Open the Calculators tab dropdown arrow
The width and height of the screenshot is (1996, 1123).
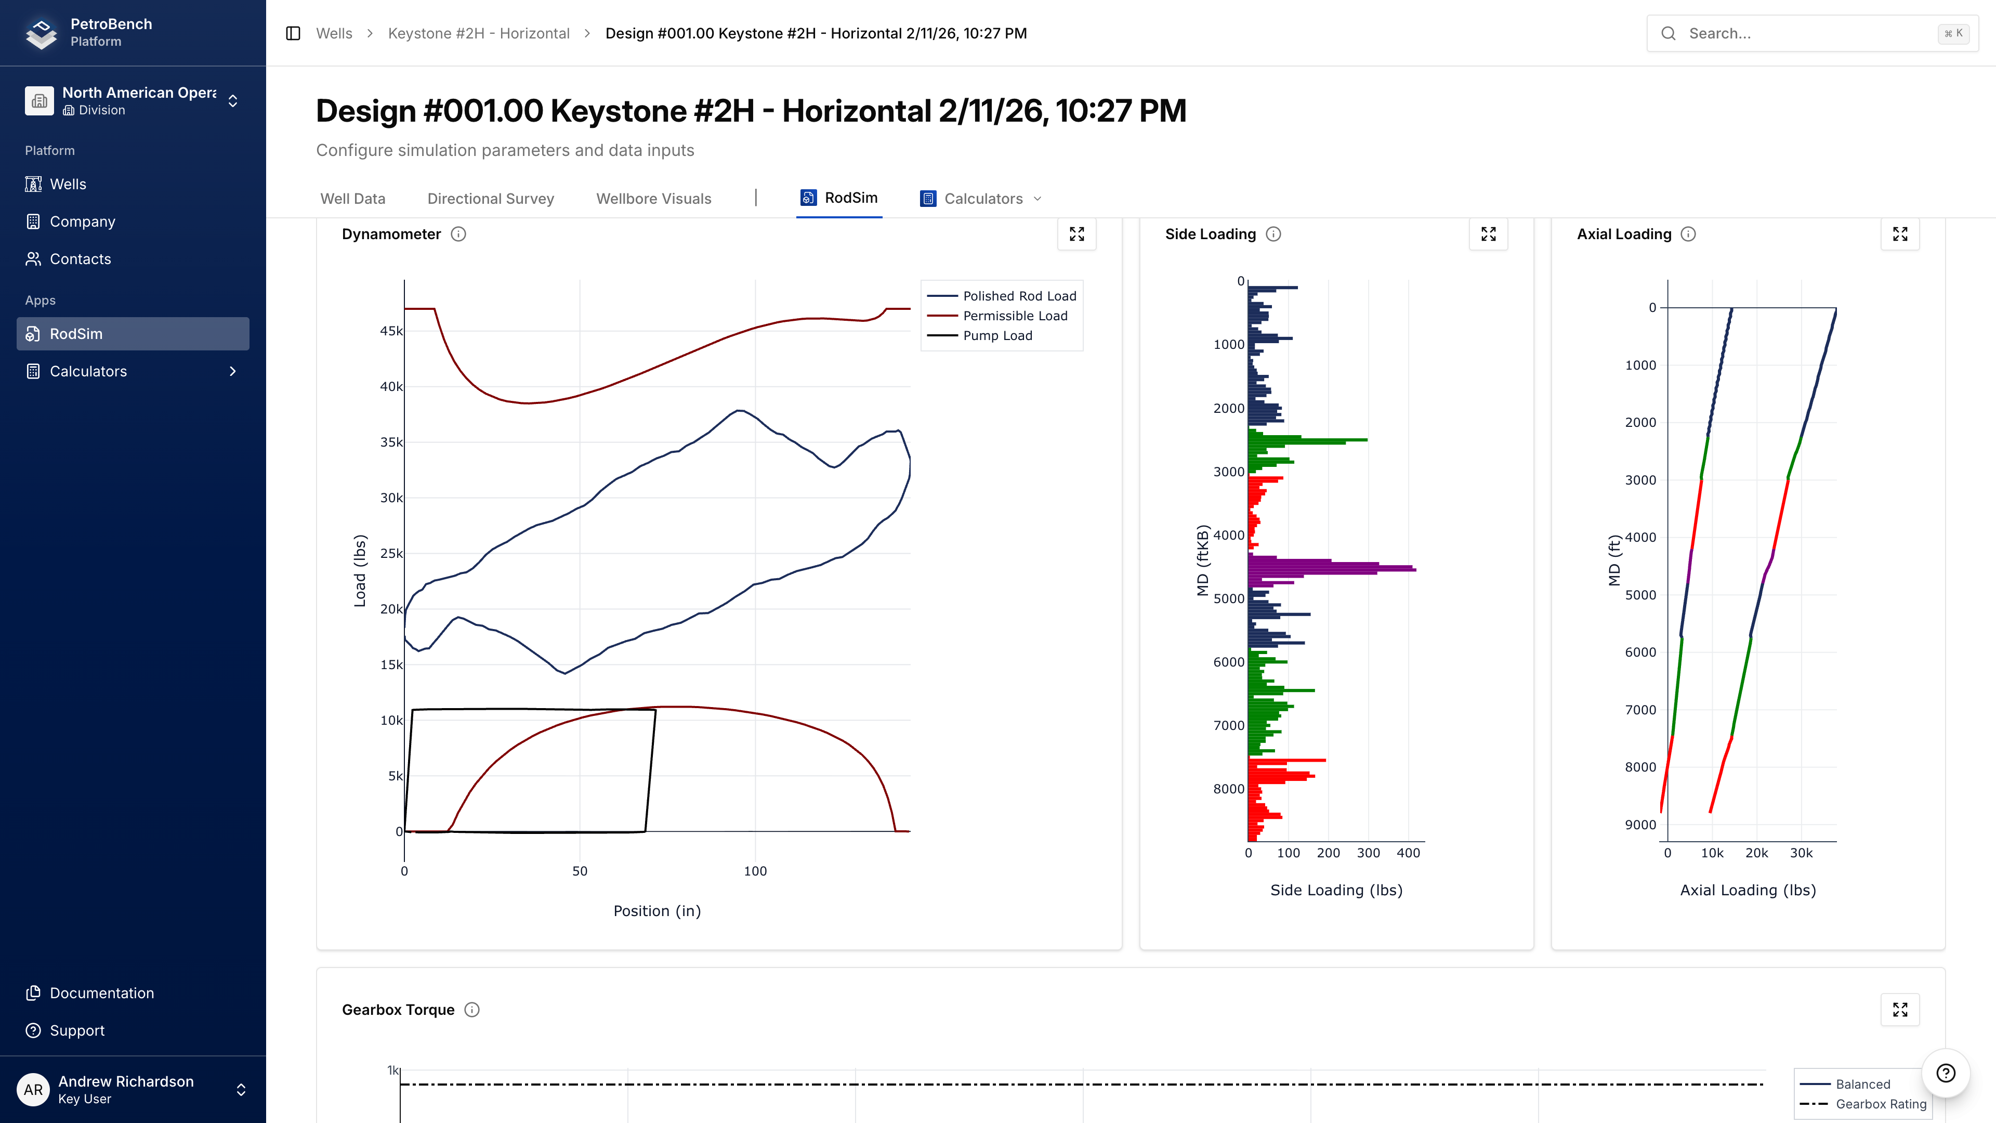pos(1038,199)
